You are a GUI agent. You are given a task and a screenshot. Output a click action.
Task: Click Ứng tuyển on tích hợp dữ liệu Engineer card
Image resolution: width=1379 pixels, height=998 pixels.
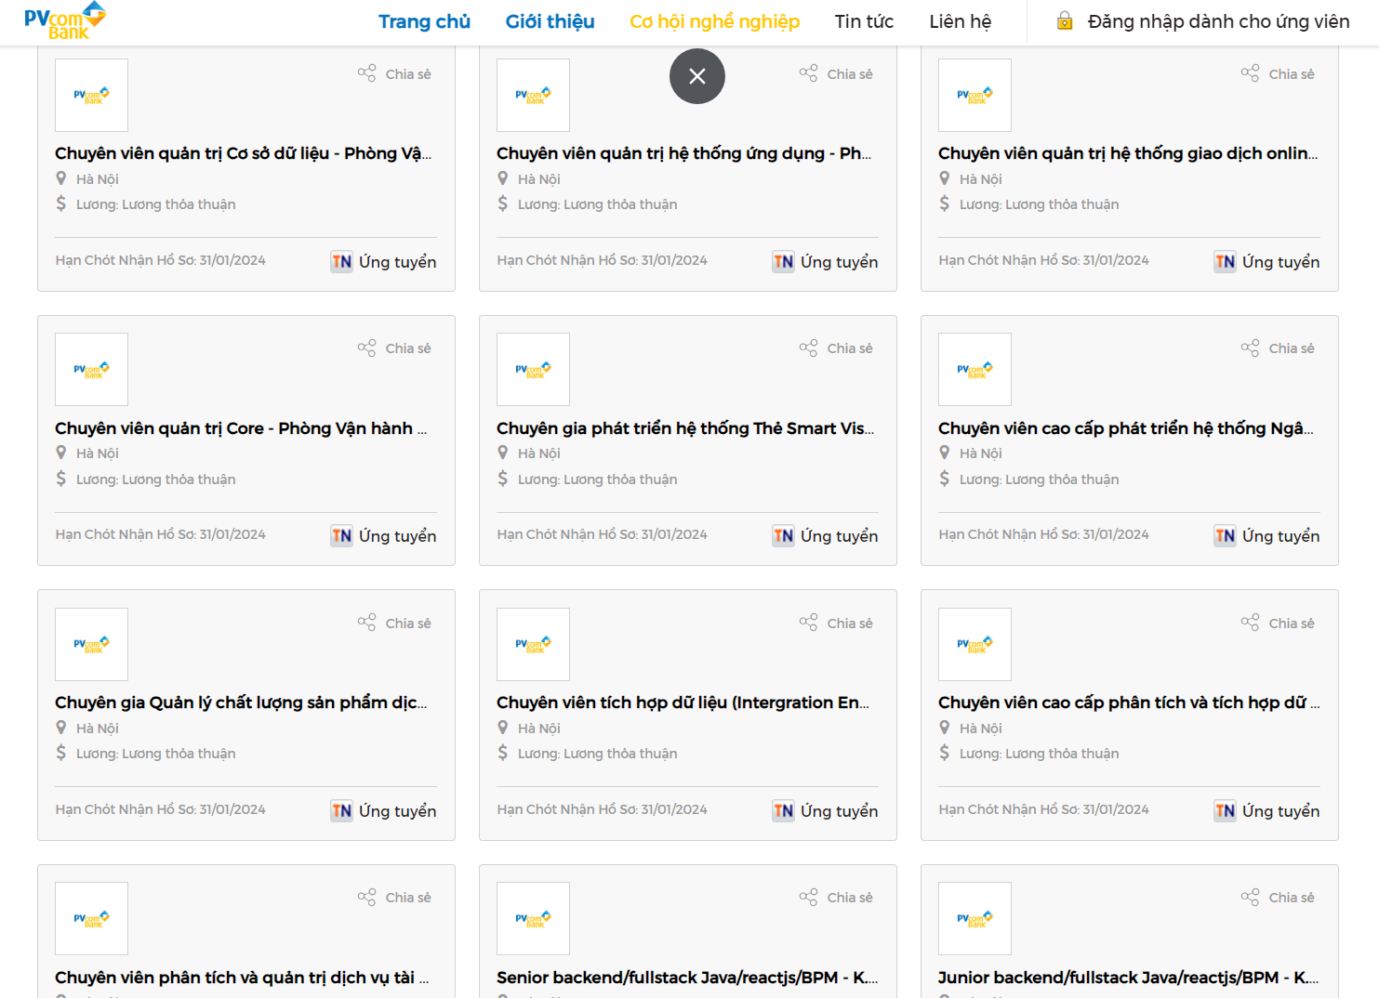[x=839, y=811]
